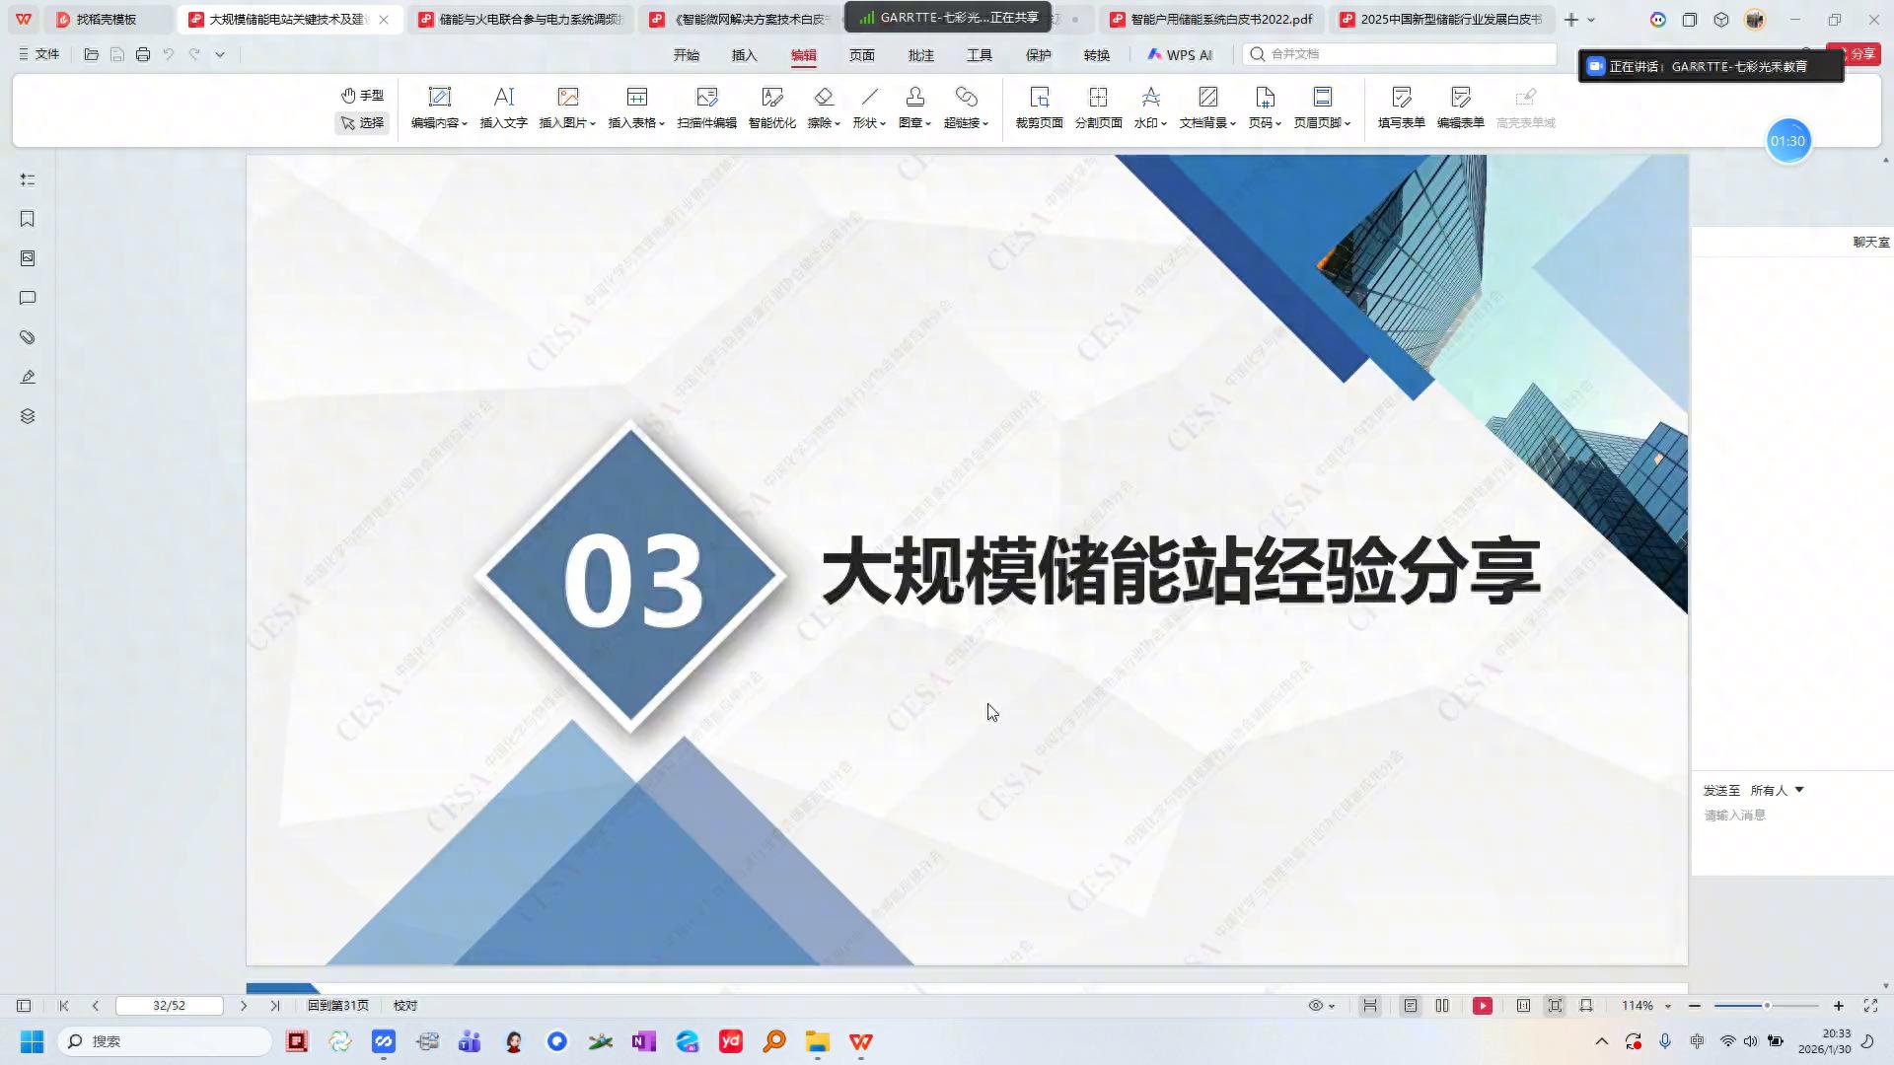Click the Insert Text (插入文字) tool
Screen dimensions: 1894x1065
[503, 107]
